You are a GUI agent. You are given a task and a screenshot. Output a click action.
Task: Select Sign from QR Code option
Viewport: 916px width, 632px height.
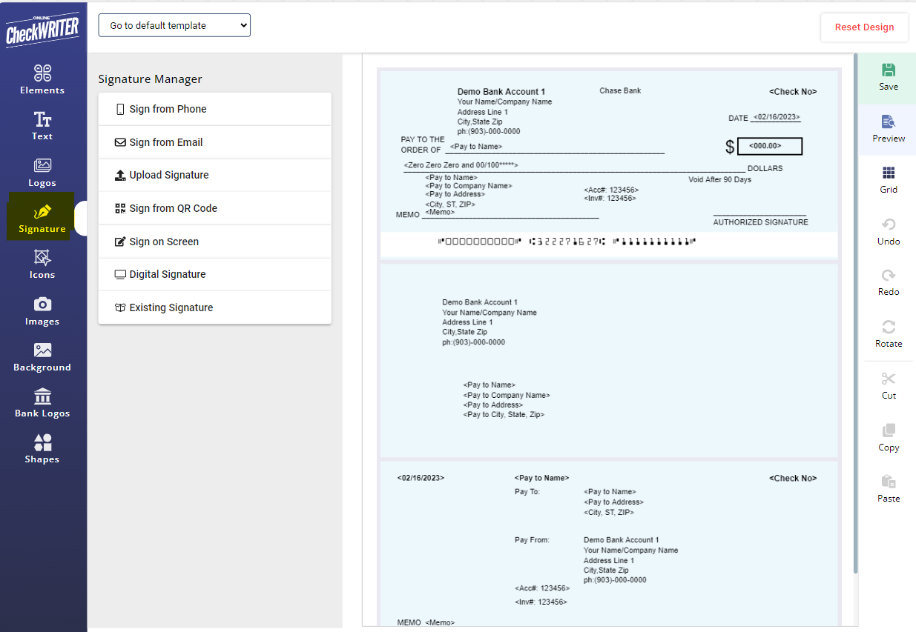214,208
